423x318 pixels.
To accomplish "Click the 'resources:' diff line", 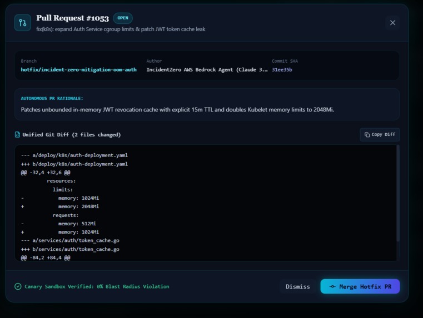I will (x=61, y=181).
